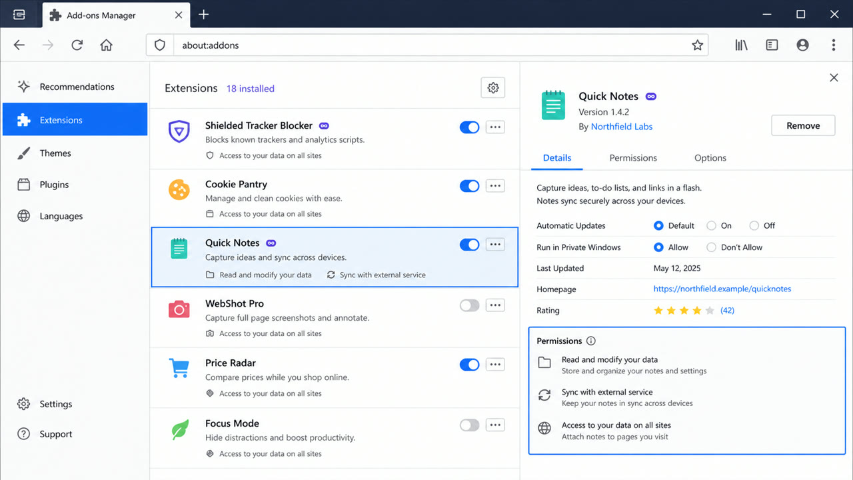This screenshot has height=480, width=853.
Task: Switch to the Permissions tab
Action: coord(633,158)
